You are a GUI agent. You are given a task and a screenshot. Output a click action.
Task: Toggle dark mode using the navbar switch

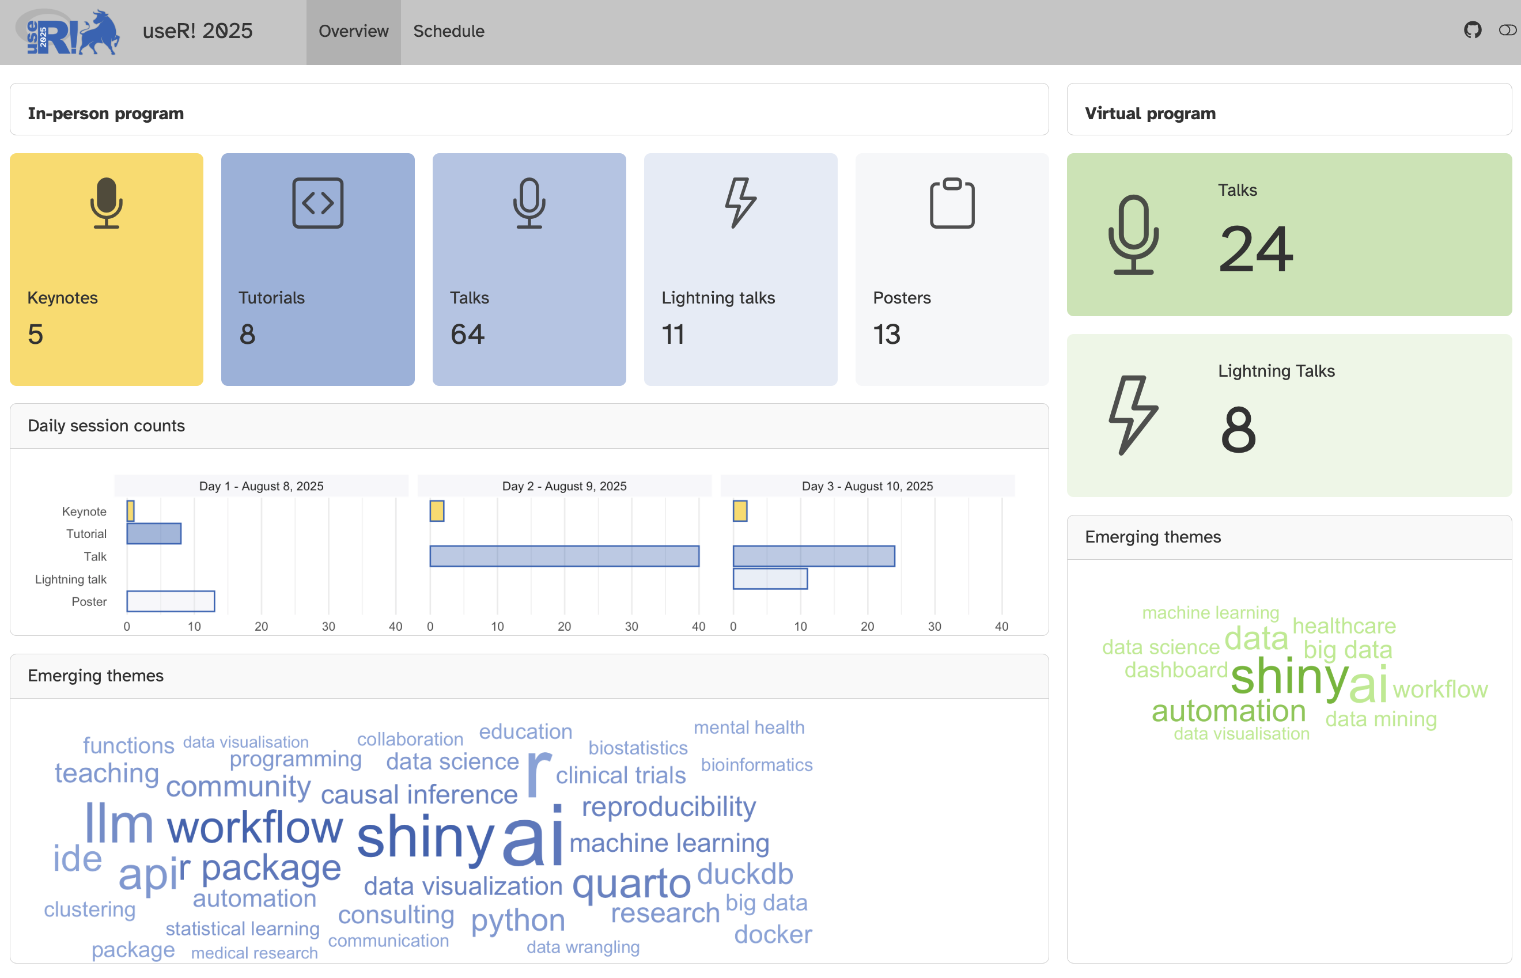tap(1507, 30)
